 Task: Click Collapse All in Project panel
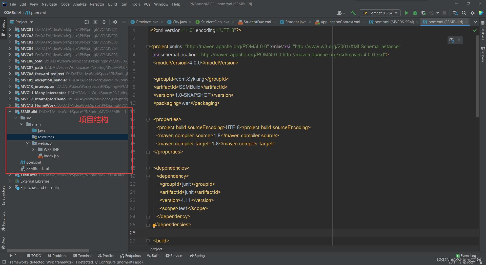pos(104,22)
